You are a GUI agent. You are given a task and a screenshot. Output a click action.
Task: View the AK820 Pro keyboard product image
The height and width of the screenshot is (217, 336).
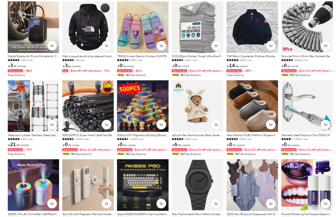tap(143, 185)
